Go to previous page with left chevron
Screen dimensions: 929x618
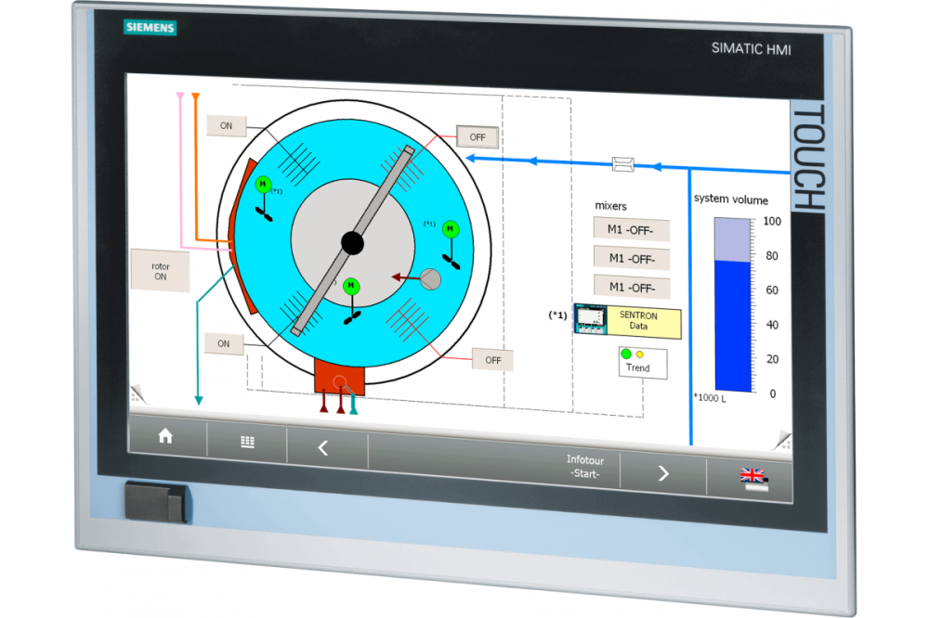pos(323,448)
